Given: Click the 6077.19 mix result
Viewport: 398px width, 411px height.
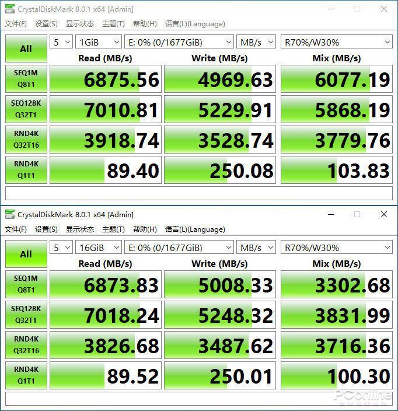Looking at the screenshot, I should click(337, 79).
